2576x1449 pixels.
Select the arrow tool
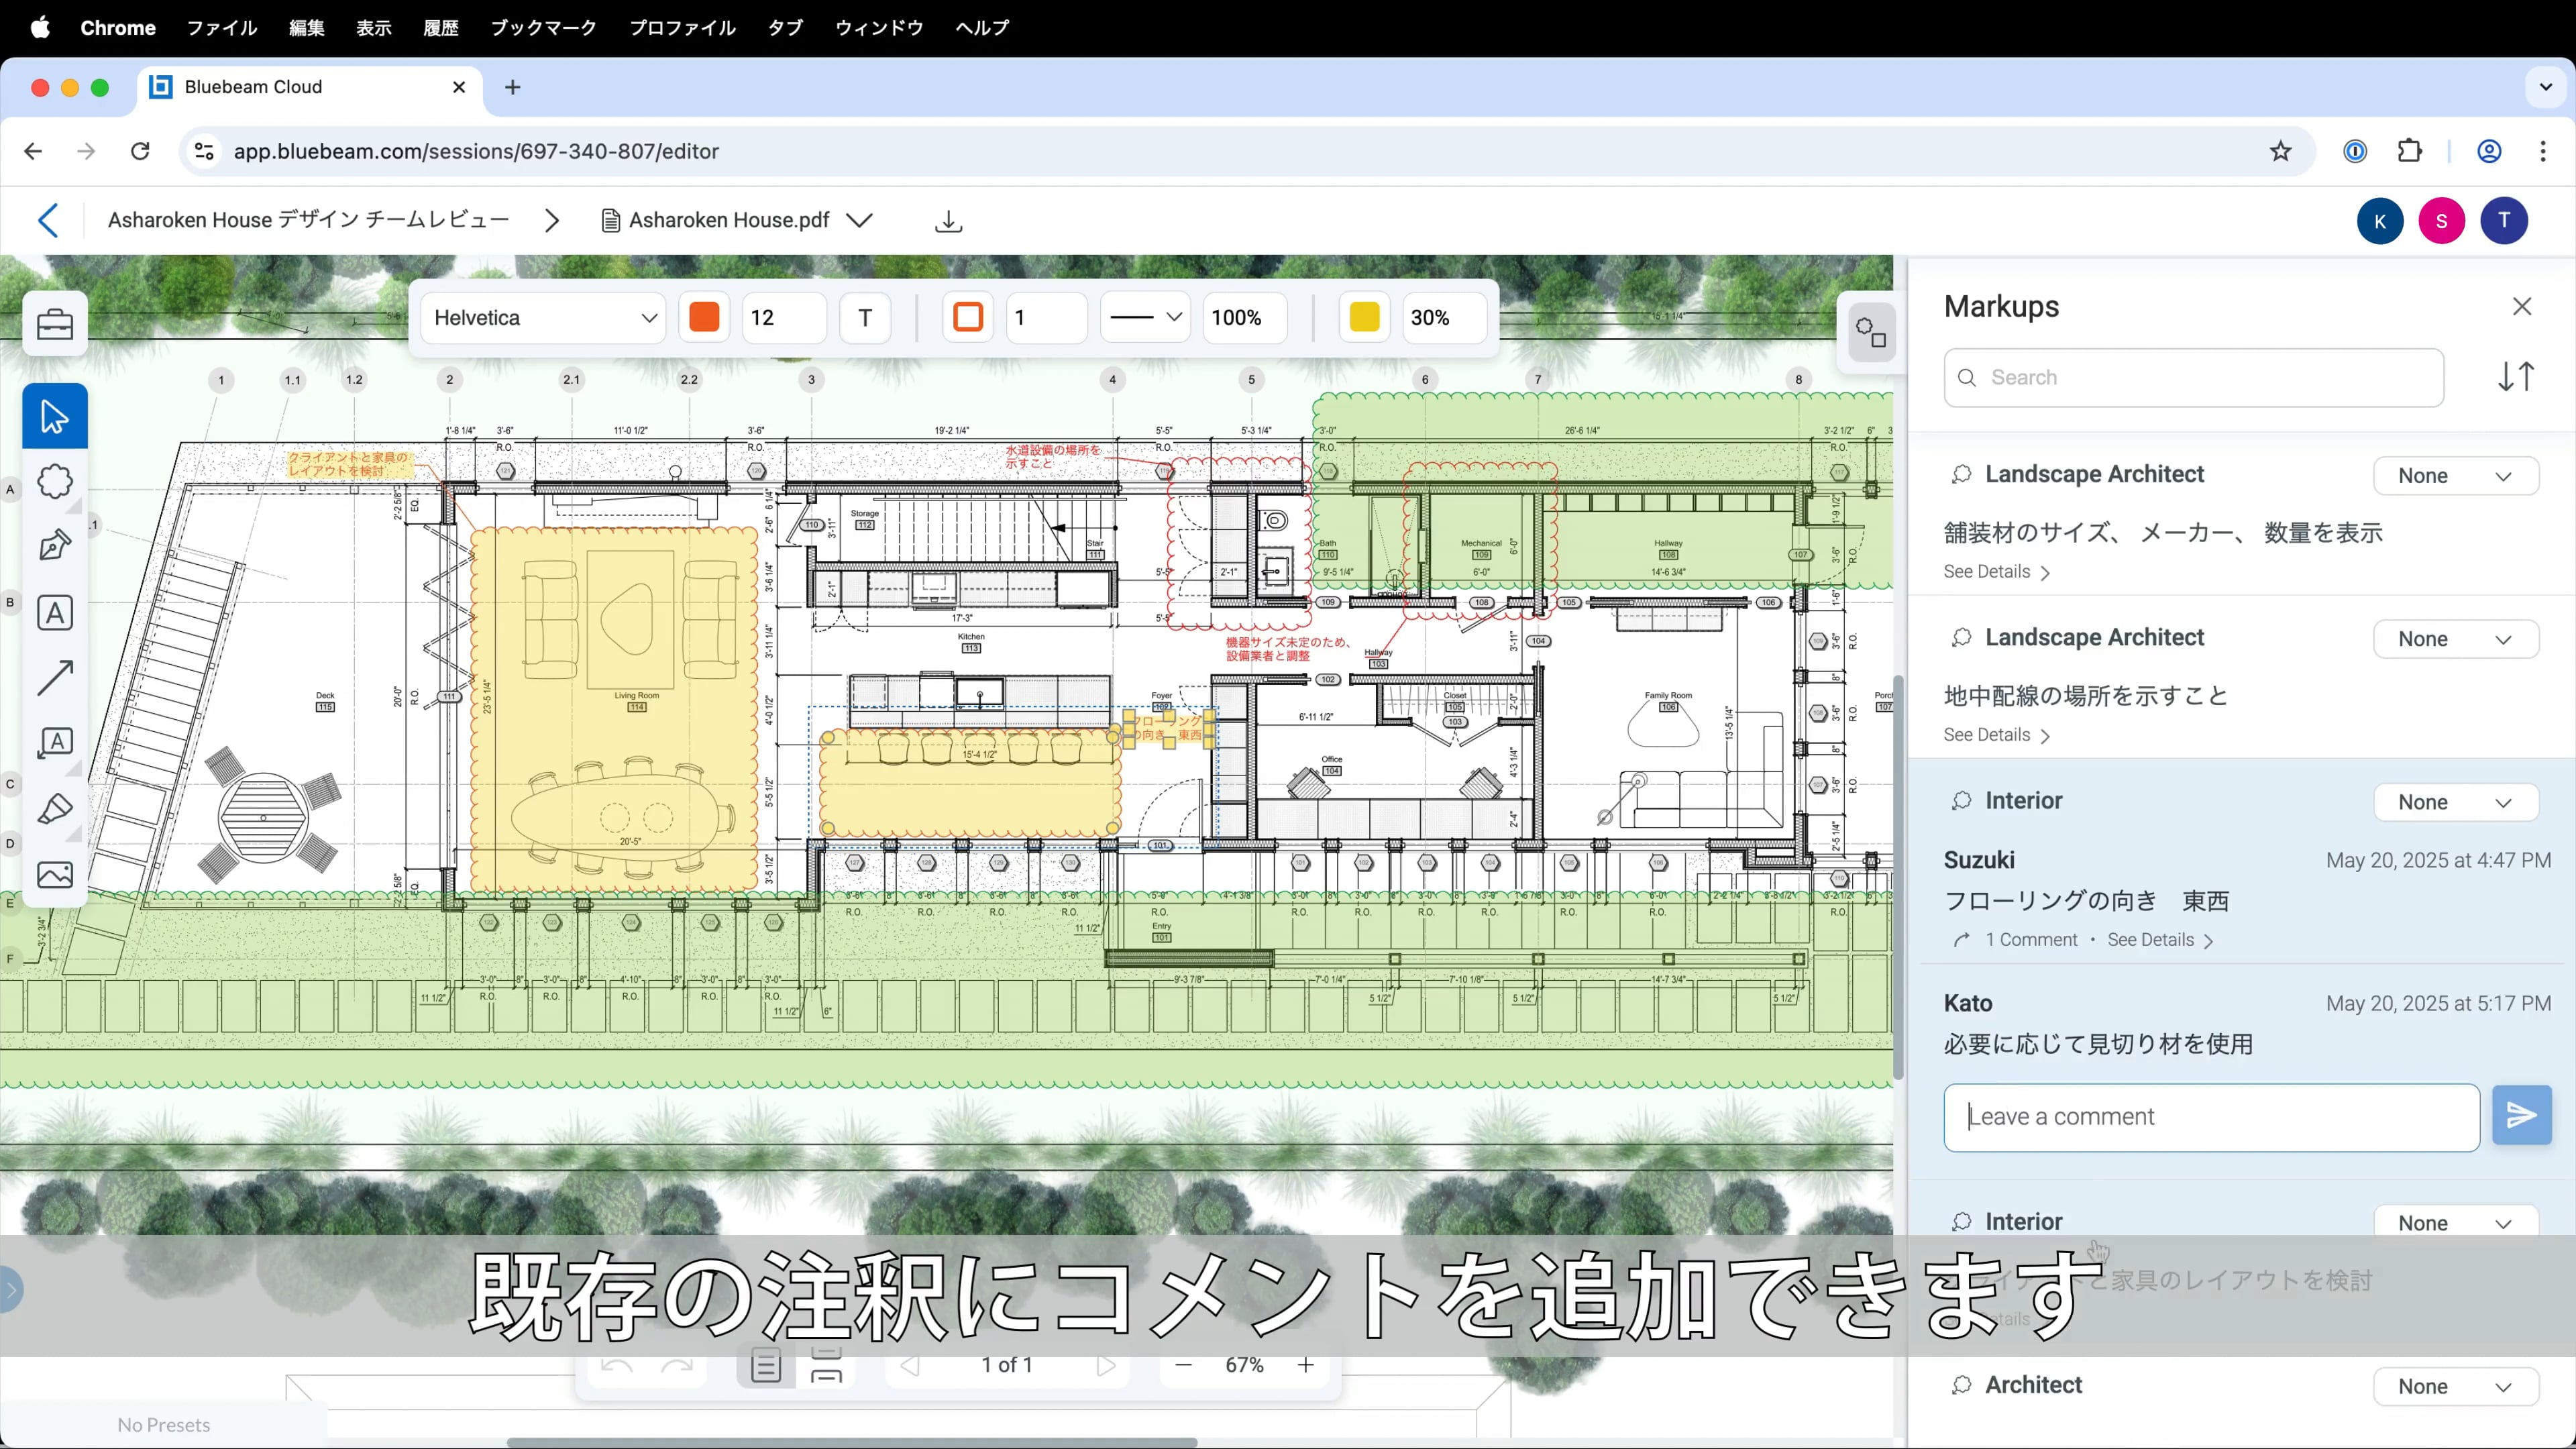pos(54,678)
